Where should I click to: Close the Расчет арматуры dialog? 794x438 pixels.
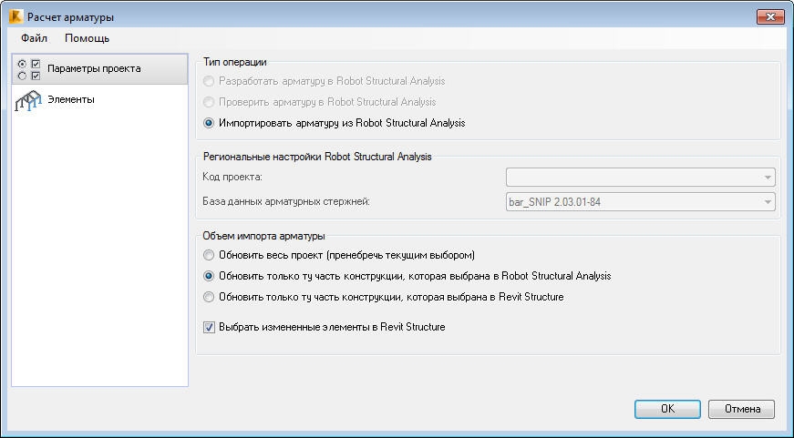click(770, 16)
